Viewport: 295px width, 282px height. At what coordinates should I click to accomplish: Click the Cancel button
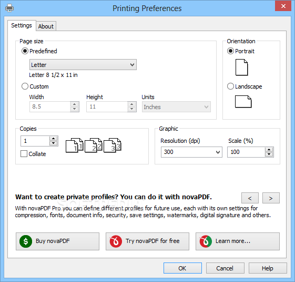pyautogui.click(x=225, y=268)
